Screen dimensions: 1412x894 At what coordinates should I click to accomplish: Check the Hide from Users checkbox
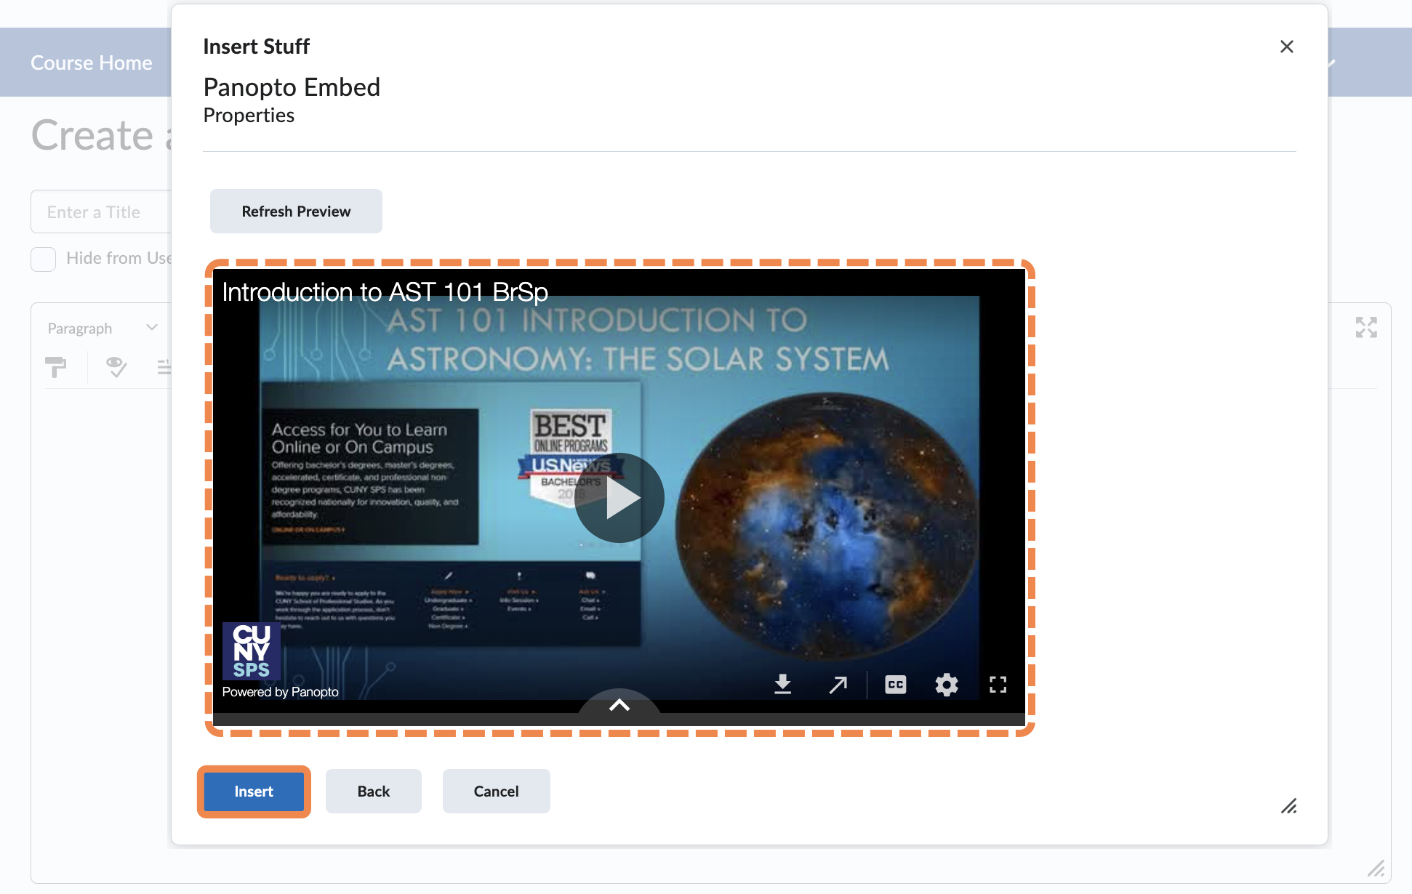tap(43, 259)
